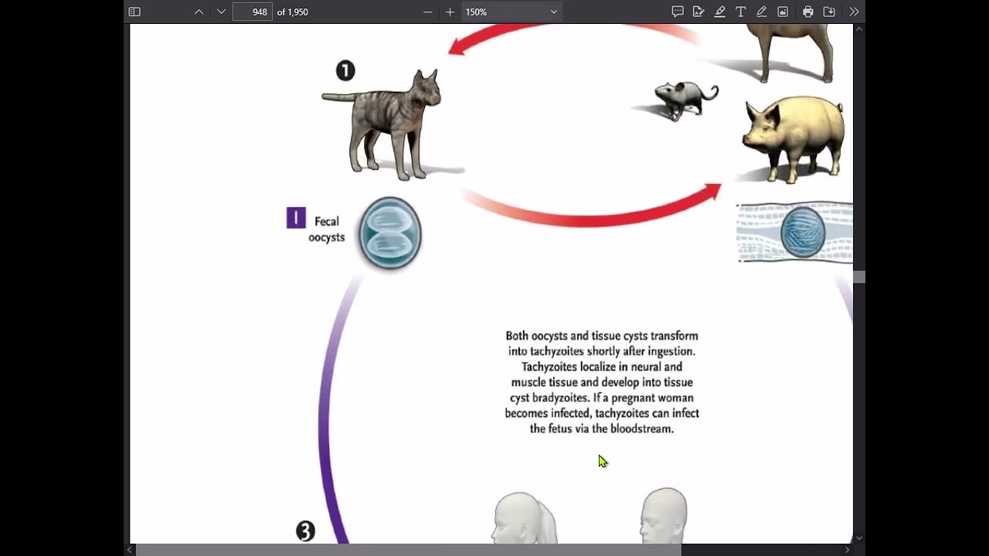Click the "of 1,950" page count text

pos(293,12)
